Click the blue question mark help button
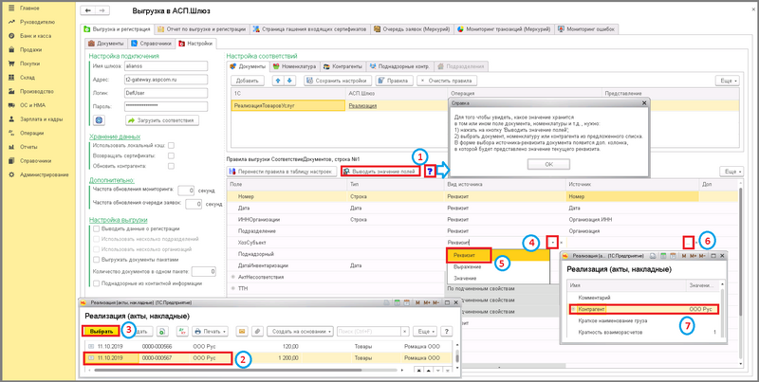Screen dimensions: 759x382 pos(429,172)
